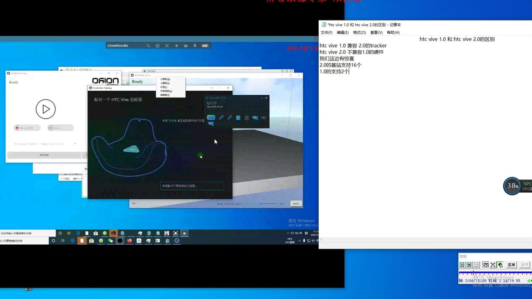Click the Notepad horizontal scrollbar left arrow
The image size is (532, 299).
coord(321,240)
